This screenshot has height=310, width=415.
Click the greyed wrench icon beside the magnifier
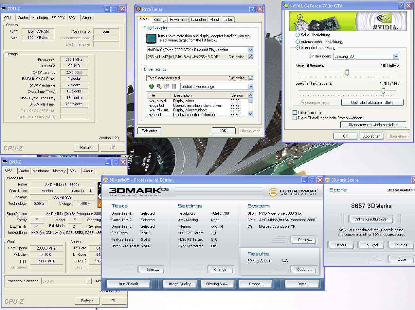[x=167, y=86]
